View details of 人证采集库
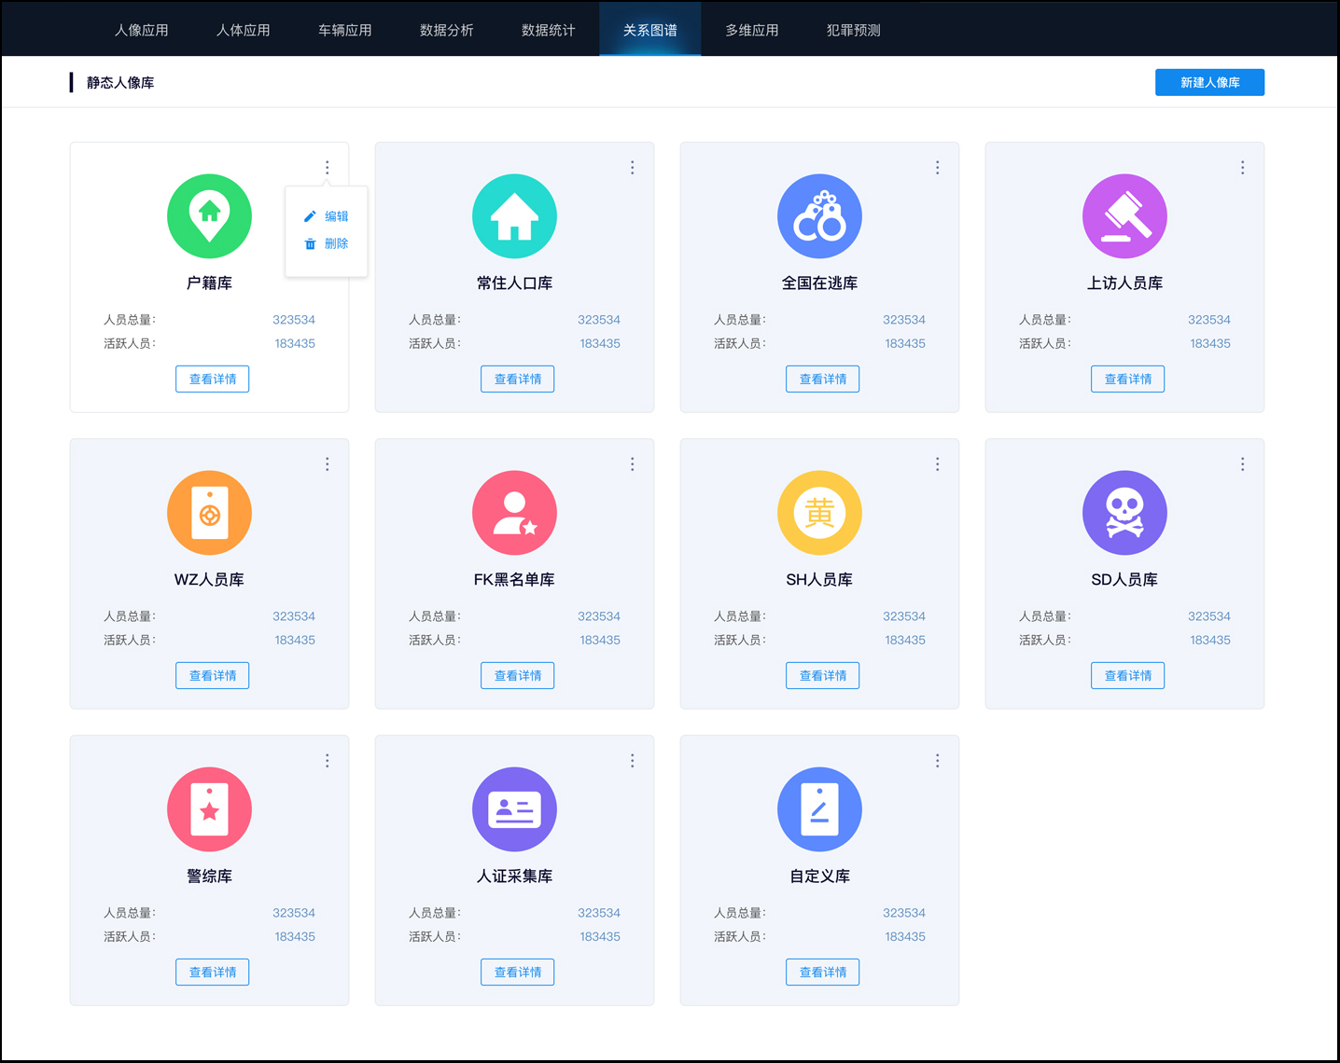 518,972
